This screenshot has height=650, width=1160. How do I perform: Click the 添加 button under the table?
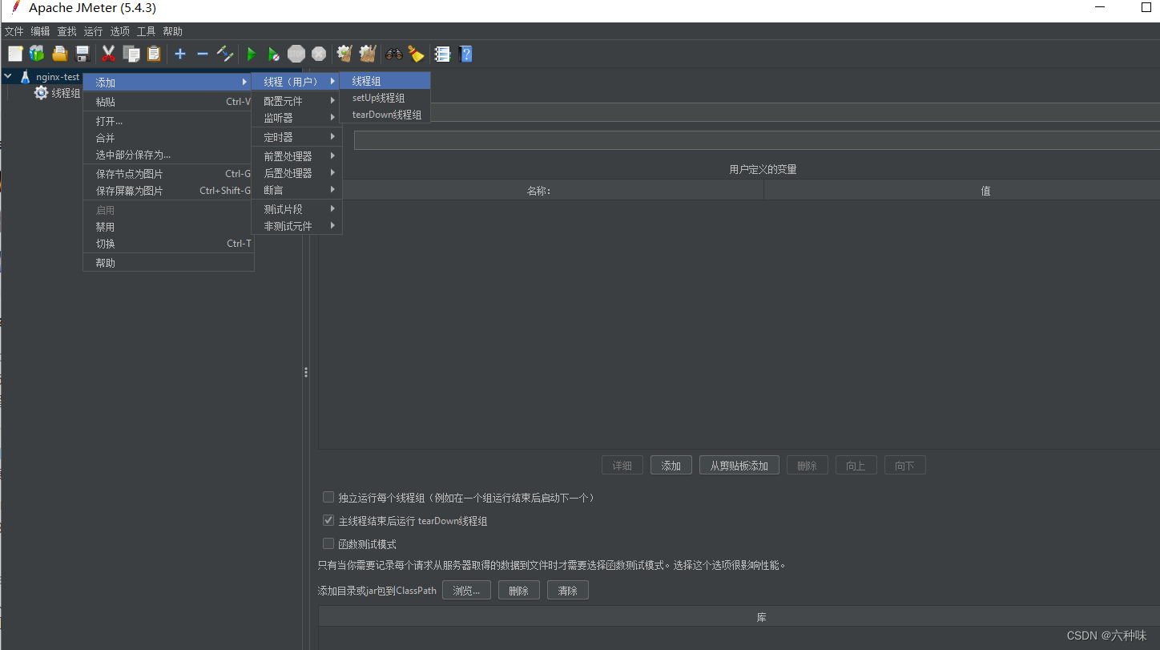click(x=671, y=466)
